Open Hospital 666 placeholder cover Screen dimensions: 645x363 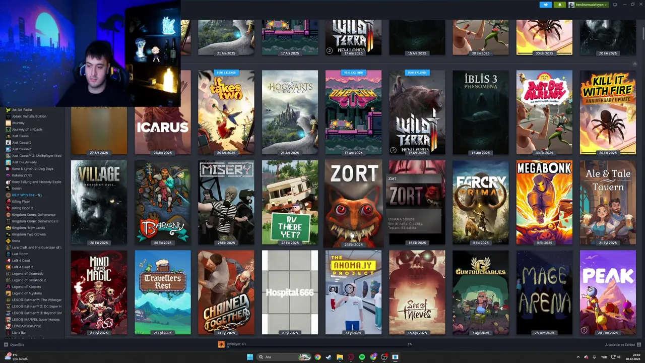click(290, 292)
